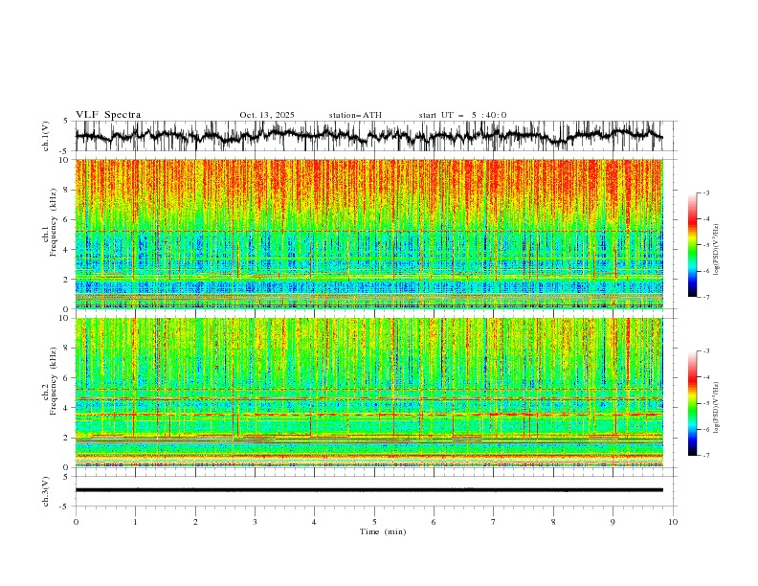
Task: Click the ch.2 frequency tick '8'
Action: tap(66, 349)
